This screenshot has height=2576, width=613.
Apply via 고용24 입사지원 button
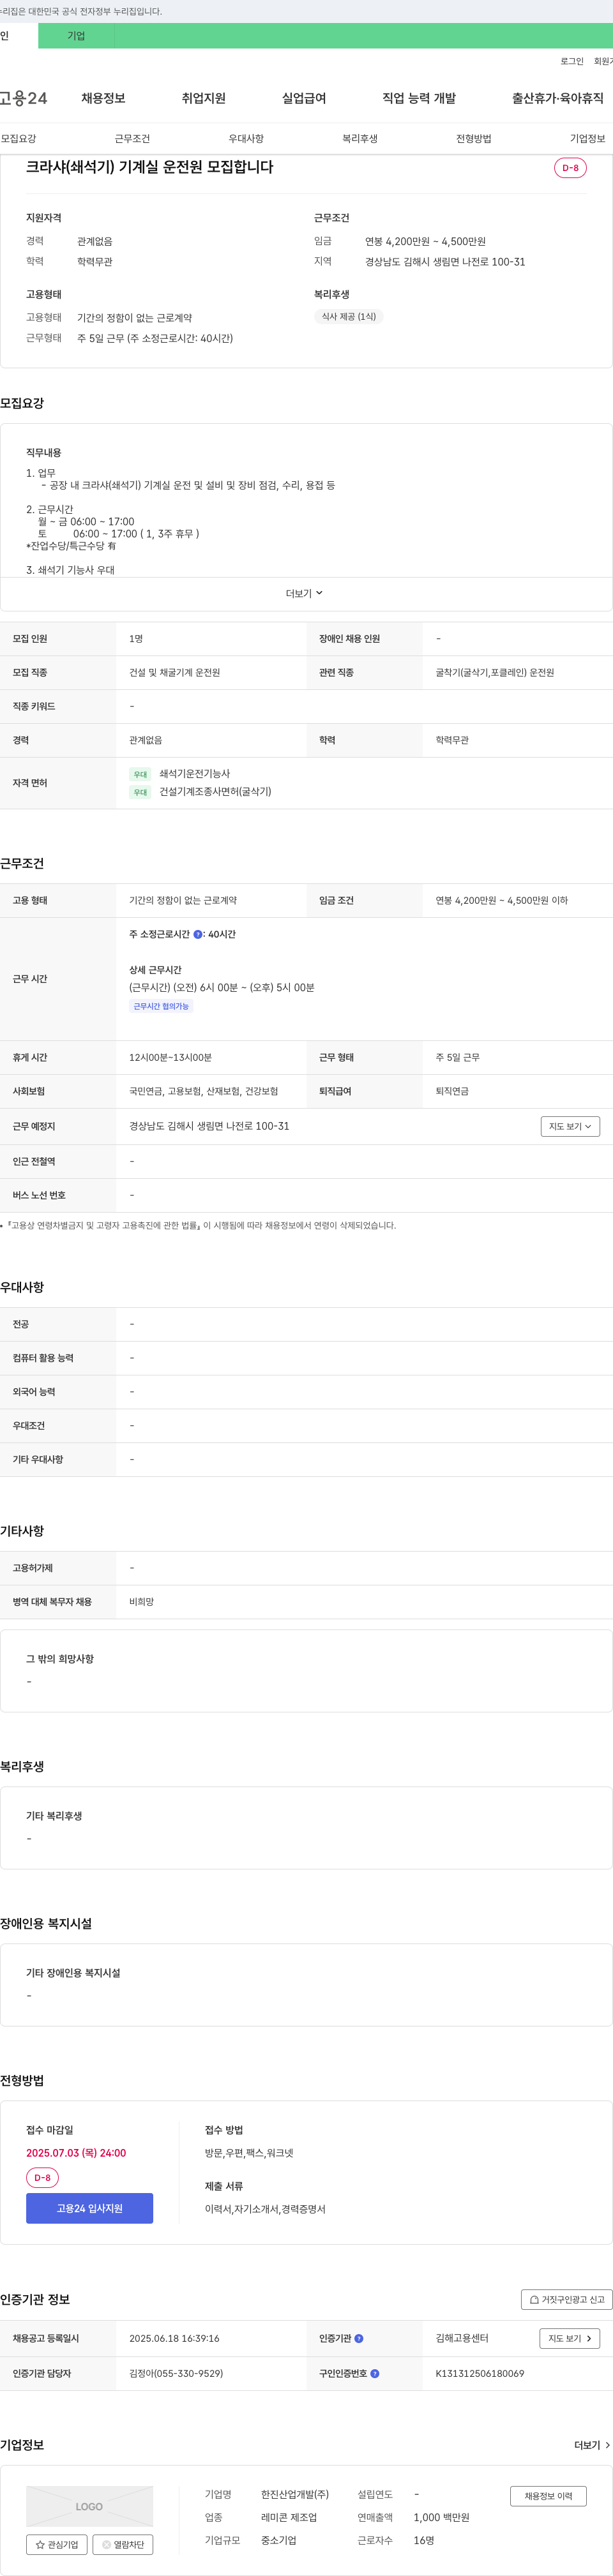pyautogui.click(x=89, y=2208)
